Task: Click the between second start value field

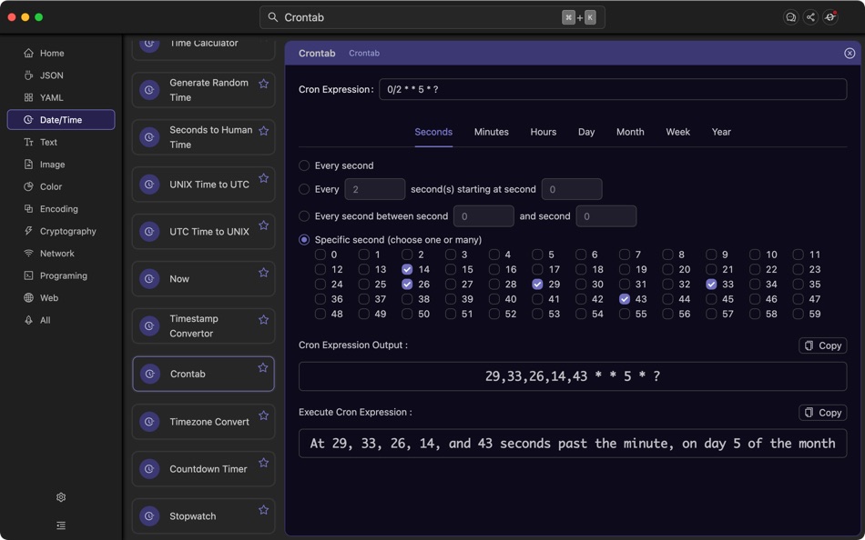Action: (483, 216)
